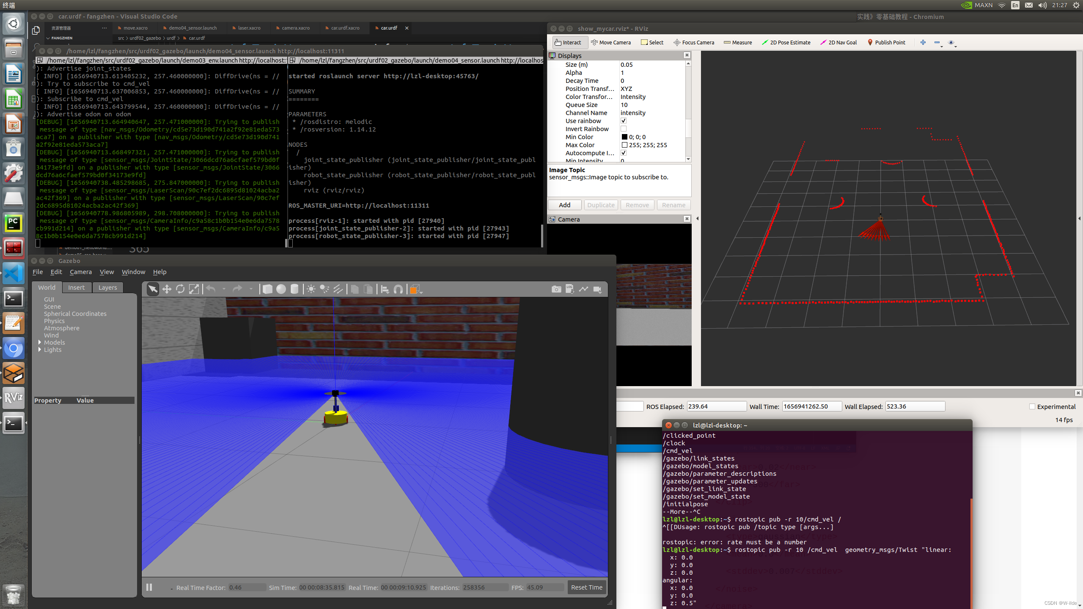Toggle Autocompute Intensity checkbox
The image size is (1083, 609).
[x=624, y=153]
